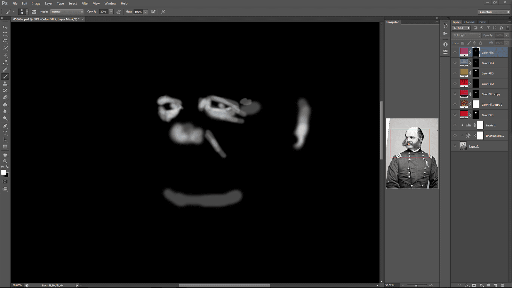Select the Zoom tool
The width and height of the screenshot is (512, 288).
[x=5, y=161]
